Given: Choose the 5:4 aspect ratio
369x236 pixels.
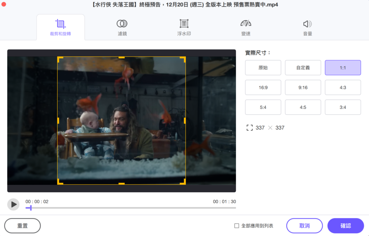Looking at the screenshot, I should [263, 107].
